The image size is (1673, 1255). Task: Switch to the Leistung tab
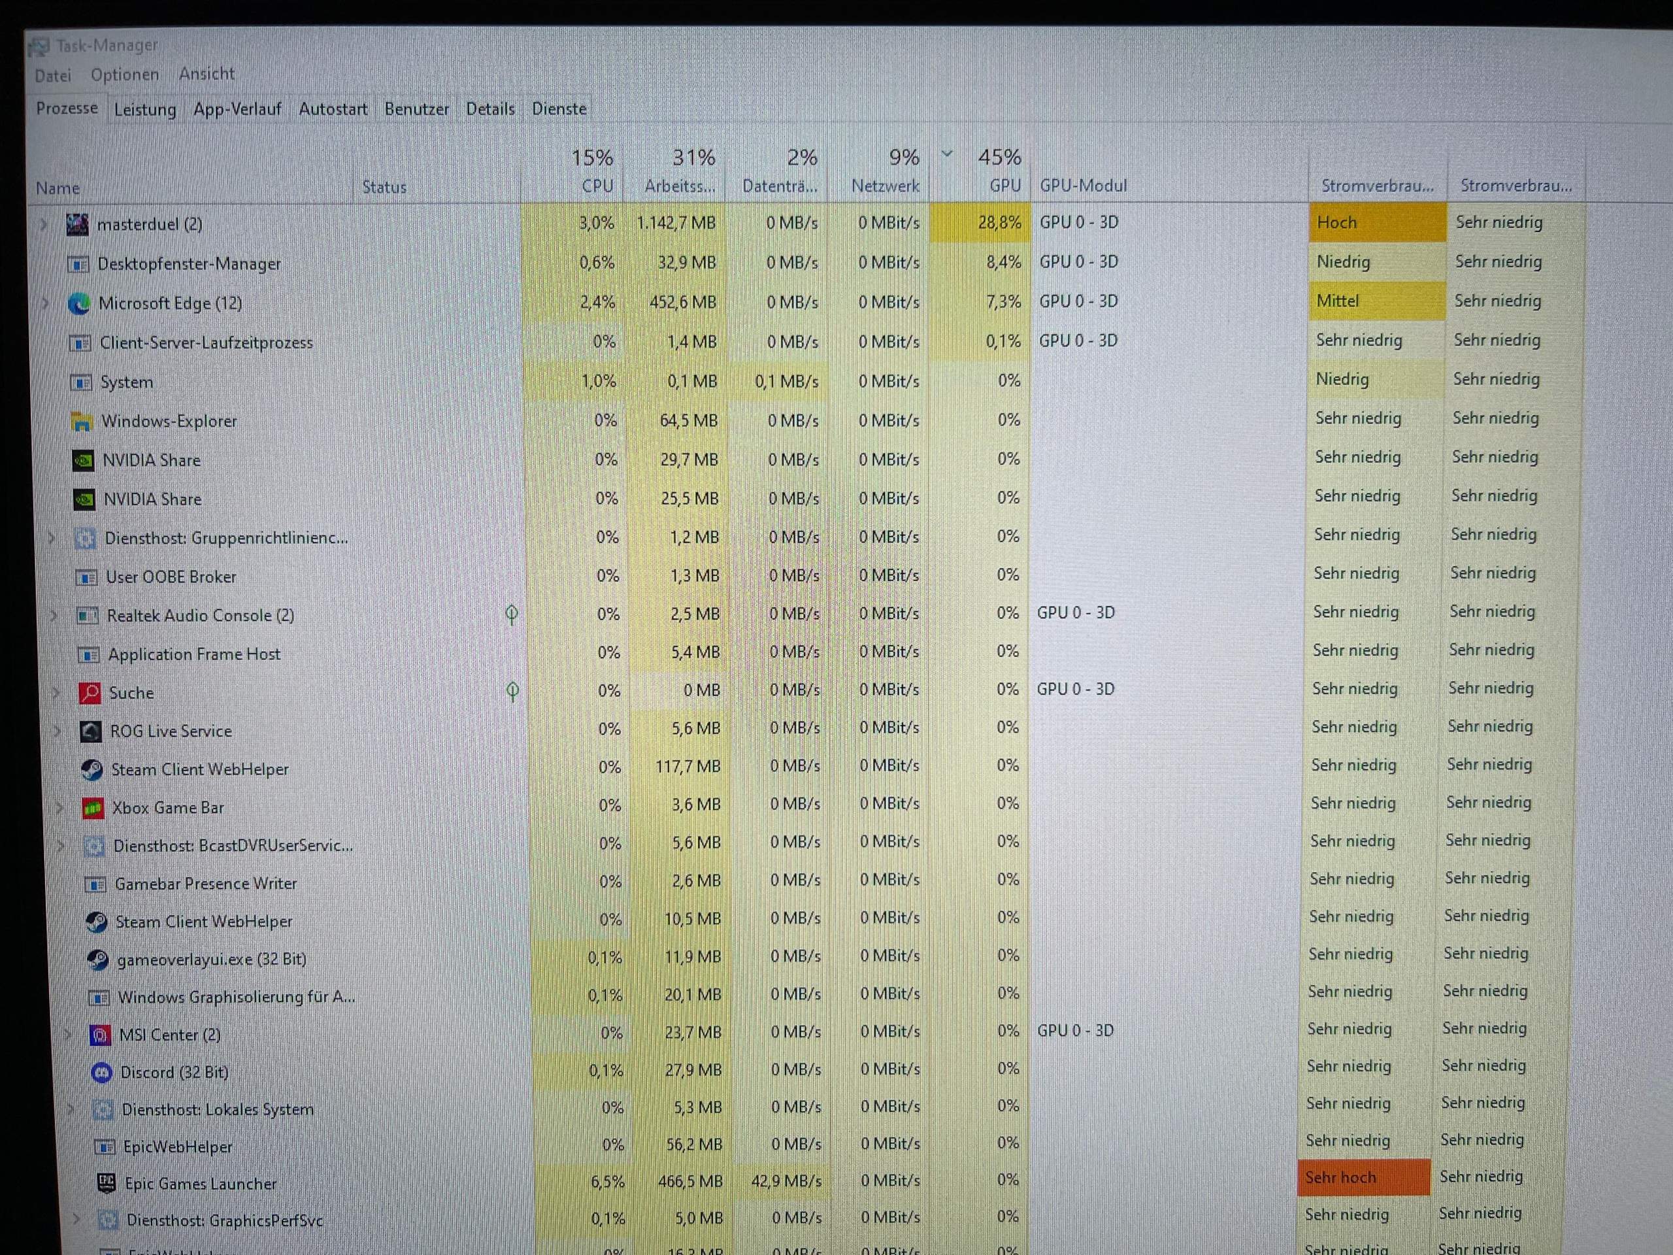coord(144,108)
